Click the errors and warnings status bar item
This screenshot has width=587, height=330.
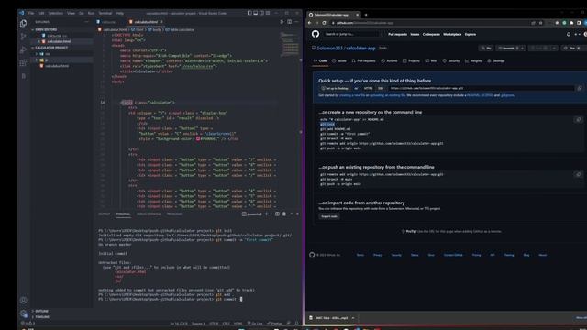pyautogui.click(x=28, y=324)
